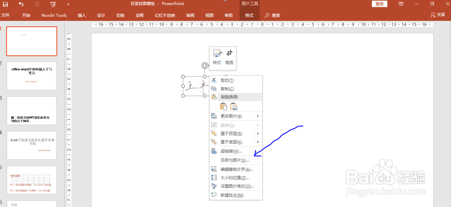Choose 另存为图片(S)... menu entry
The image size is (451, 207).
(236, 160)
